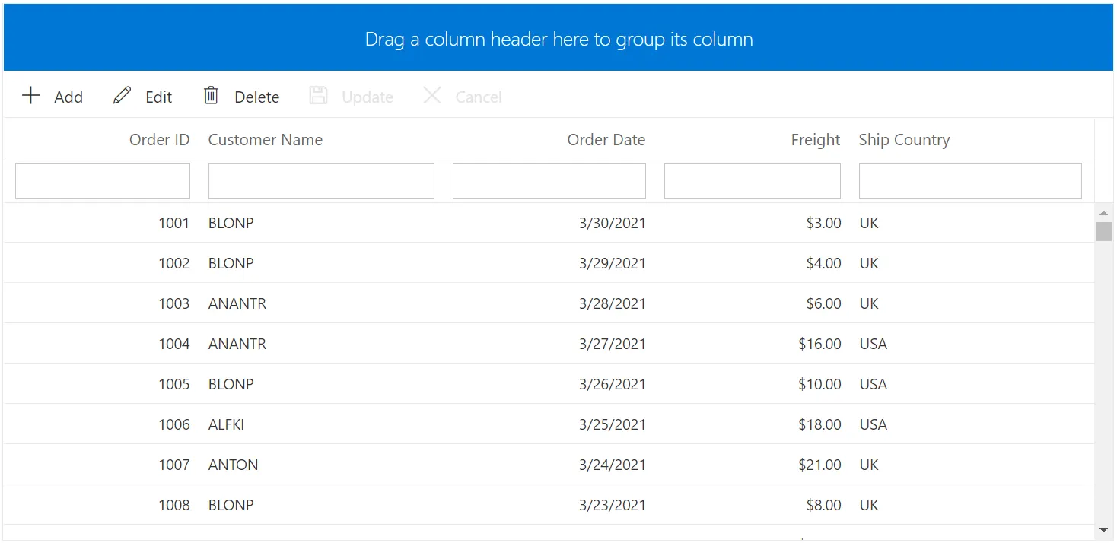Click the Update save icon

[319, 96]
